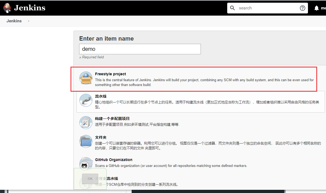Select the 构建一个多配置项目 icon
The height and width of the screenshot is (193, 326).
(x=86, y=123)
